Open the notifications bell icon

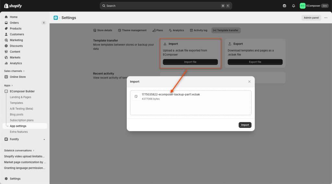pos(293,6)
